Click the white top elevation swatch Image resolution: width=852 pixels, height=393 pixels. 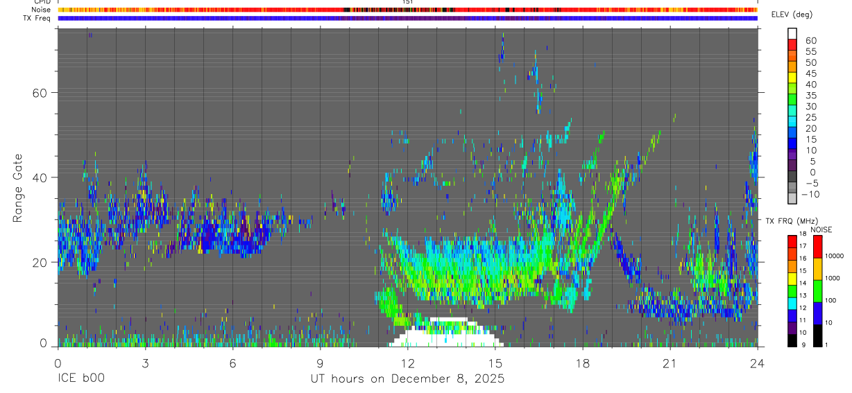pyautogui.click(x=792, y=33)
